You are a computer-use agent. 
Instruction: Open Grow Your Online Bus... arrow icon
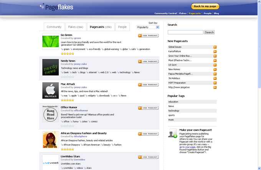tap(215, 56)
